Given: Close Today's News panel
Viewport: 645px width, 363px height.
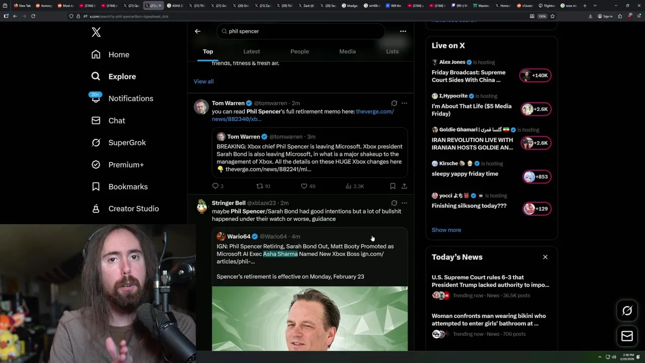Looking at the screenshot, I should click(x=545, y=257).
